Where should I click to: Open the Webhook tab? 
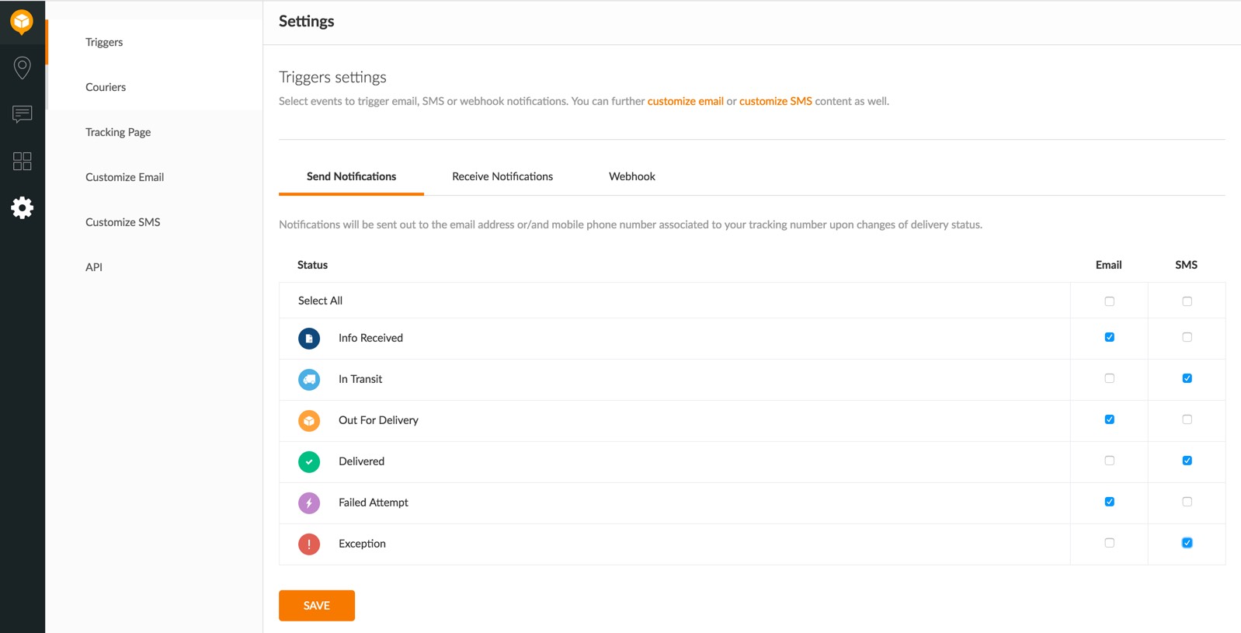coord(631,176)
